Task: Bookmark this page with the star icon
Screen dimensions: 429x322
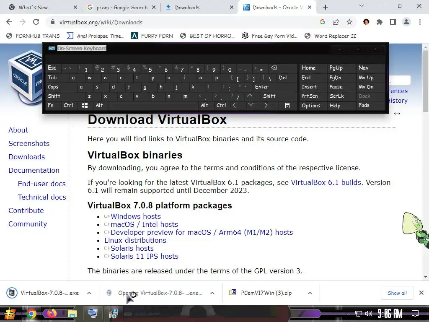Action: tap(349, 22)
